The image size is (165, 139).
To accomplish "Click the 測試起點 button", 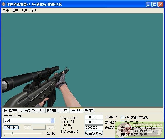I will (x=94, y=133).
